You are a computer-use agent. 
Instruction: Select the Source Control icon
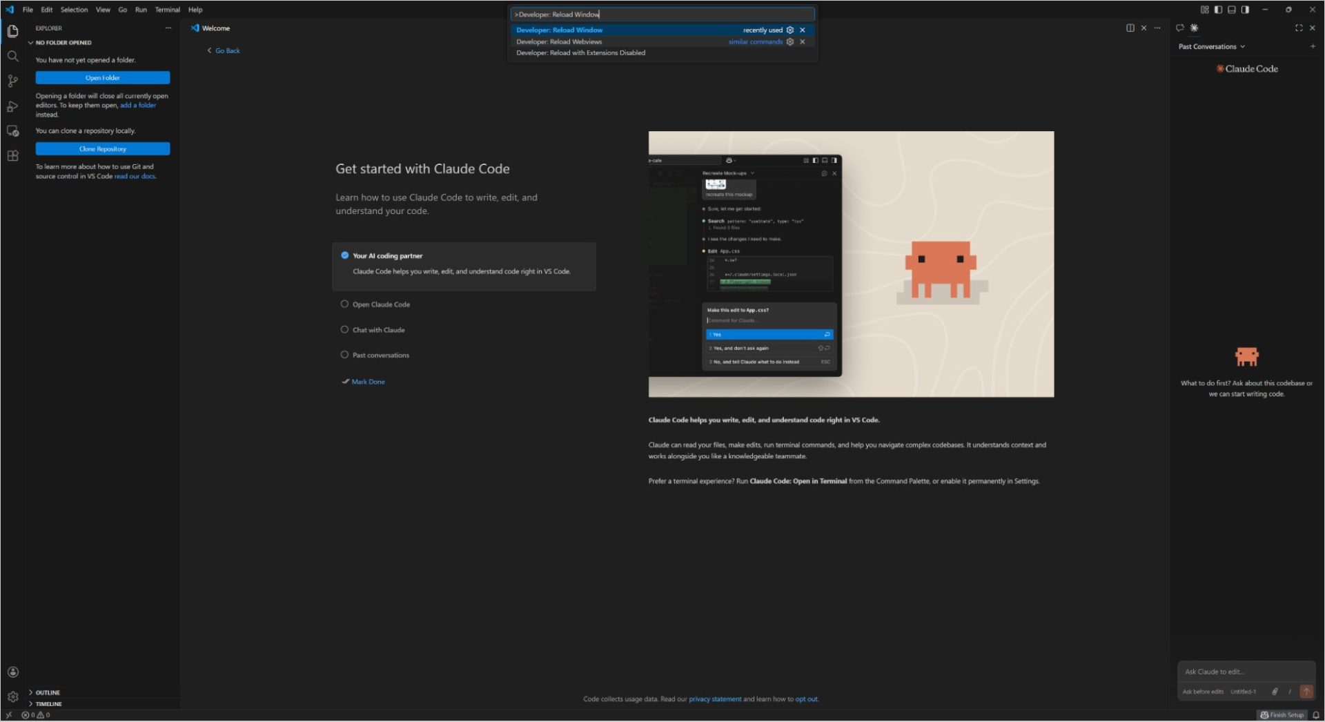pyautogui.click(x=12, y=81)
